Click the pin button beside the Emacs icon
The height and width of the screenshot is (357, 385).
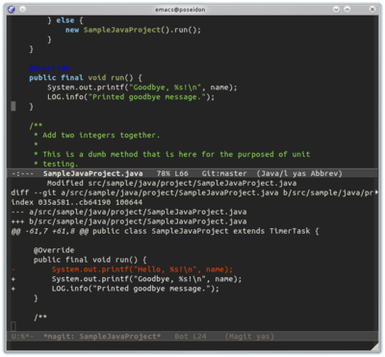(23, 10)
